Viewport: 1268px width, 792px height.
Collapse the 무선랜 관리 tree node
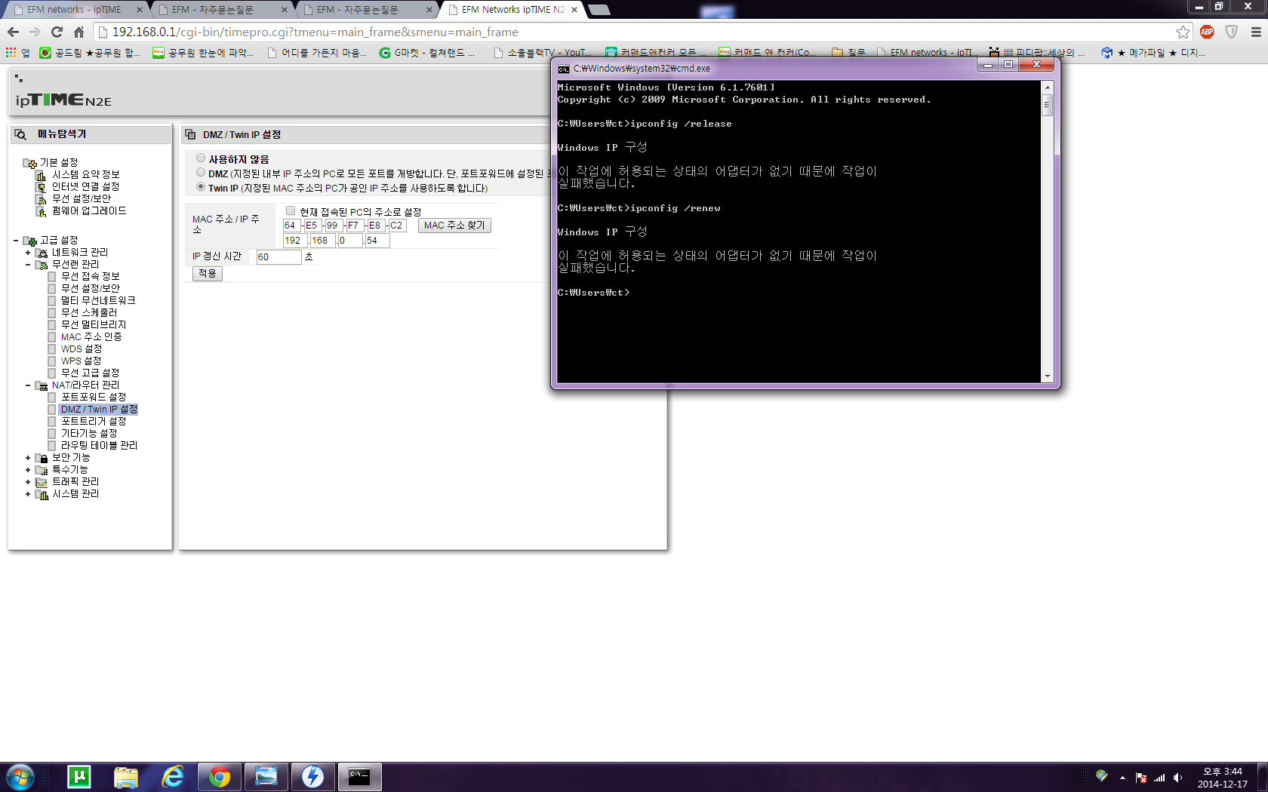pyautogui.click(x=28, y=265)
